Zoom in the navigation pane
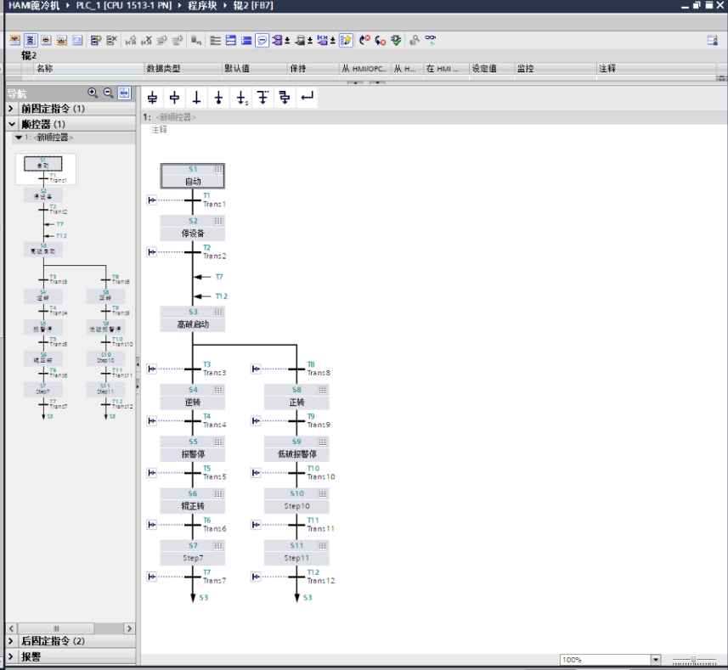 (x=93, y=93)
